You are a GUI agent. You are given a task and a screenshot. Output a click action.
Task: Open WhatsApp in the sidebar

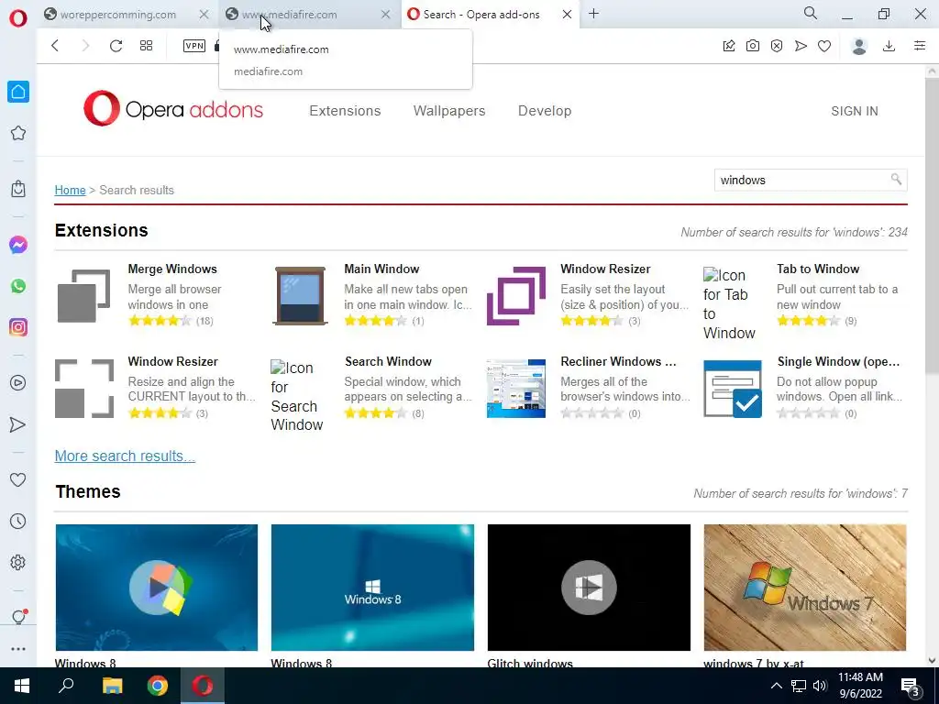click(x=18, y=286)
